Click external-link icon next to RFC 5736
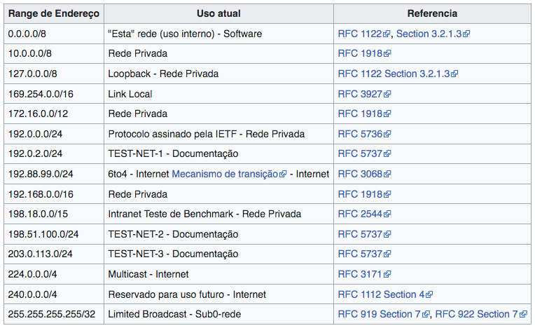This screenshot has width=535, height=328. (387, 134)
